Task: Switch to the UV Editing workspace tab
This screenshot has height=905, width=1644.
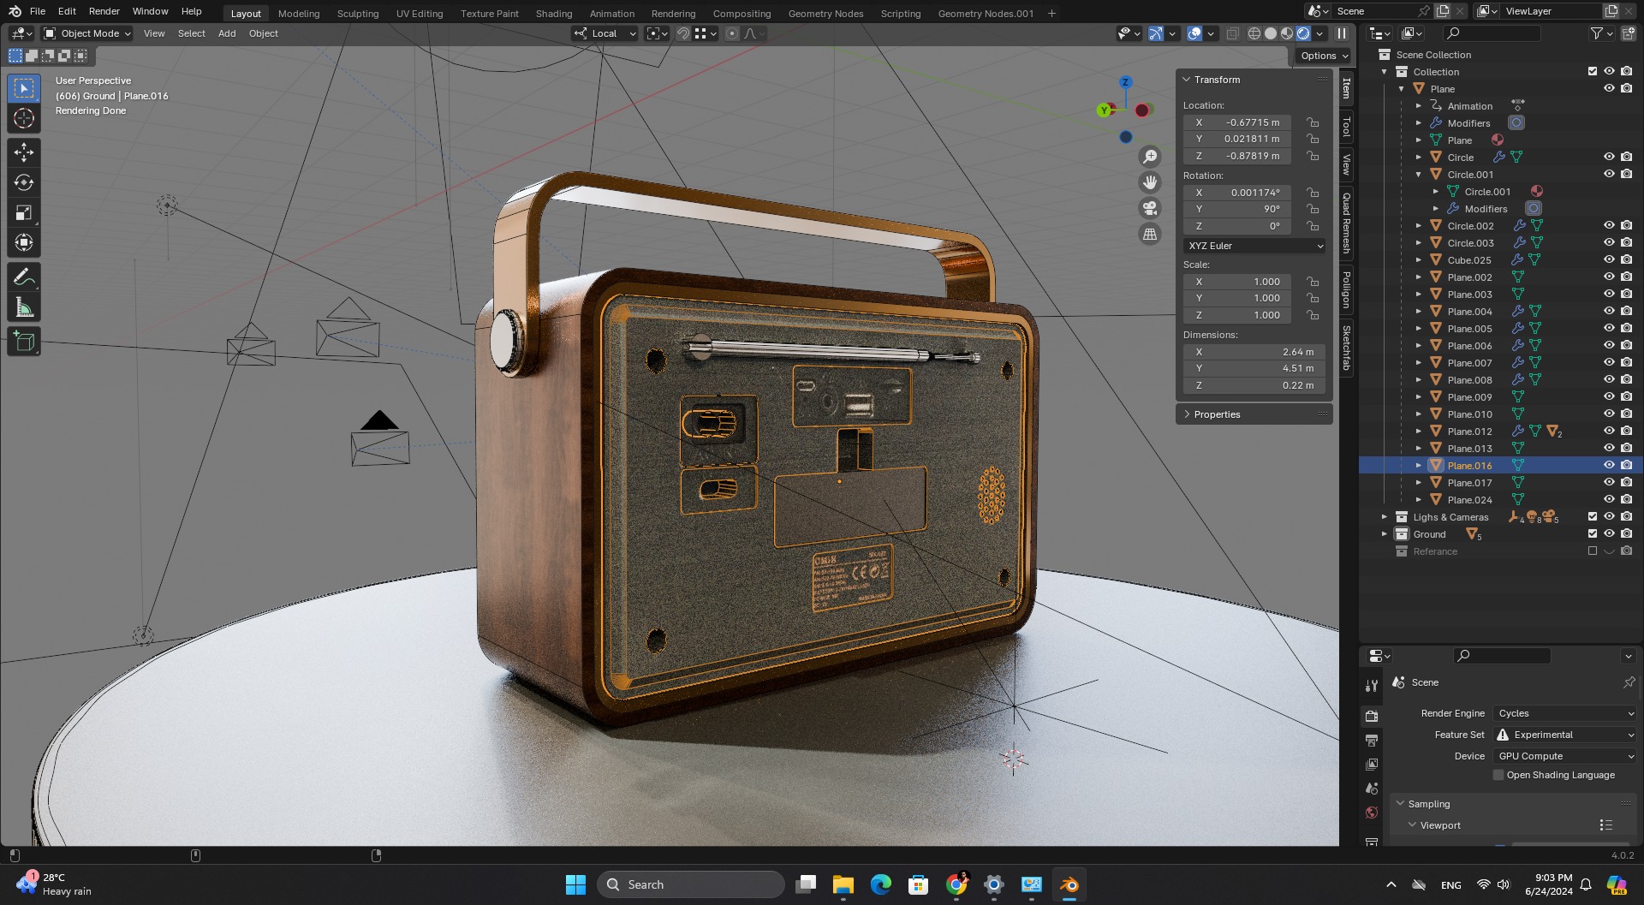Action: (420, 14)
